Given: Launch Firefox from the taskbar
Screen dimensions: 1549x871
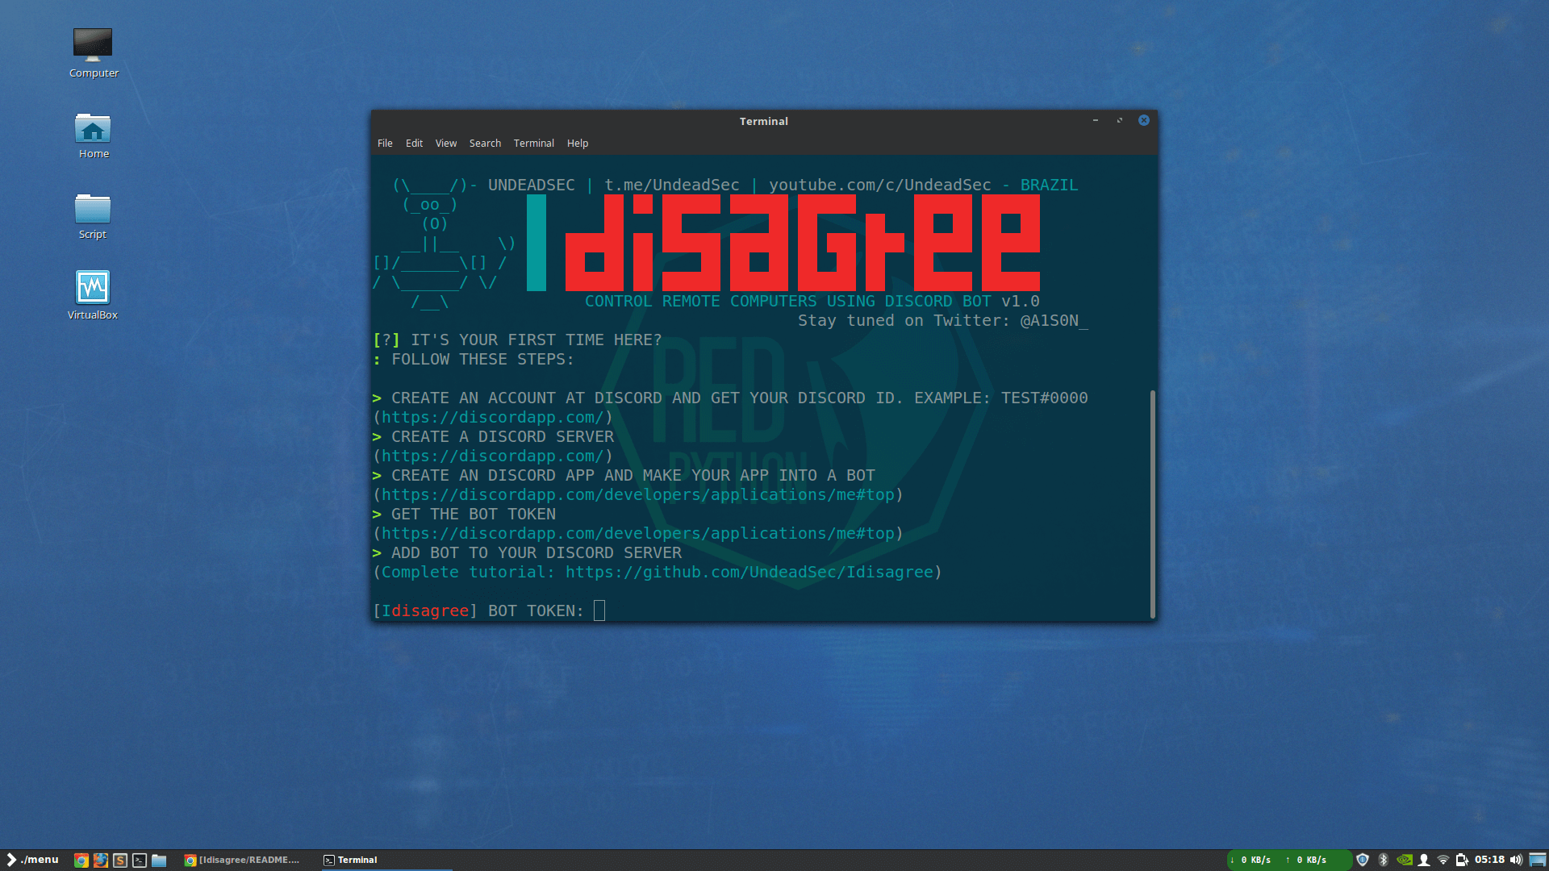Looking at the screenshot, I should pos(100,860).
